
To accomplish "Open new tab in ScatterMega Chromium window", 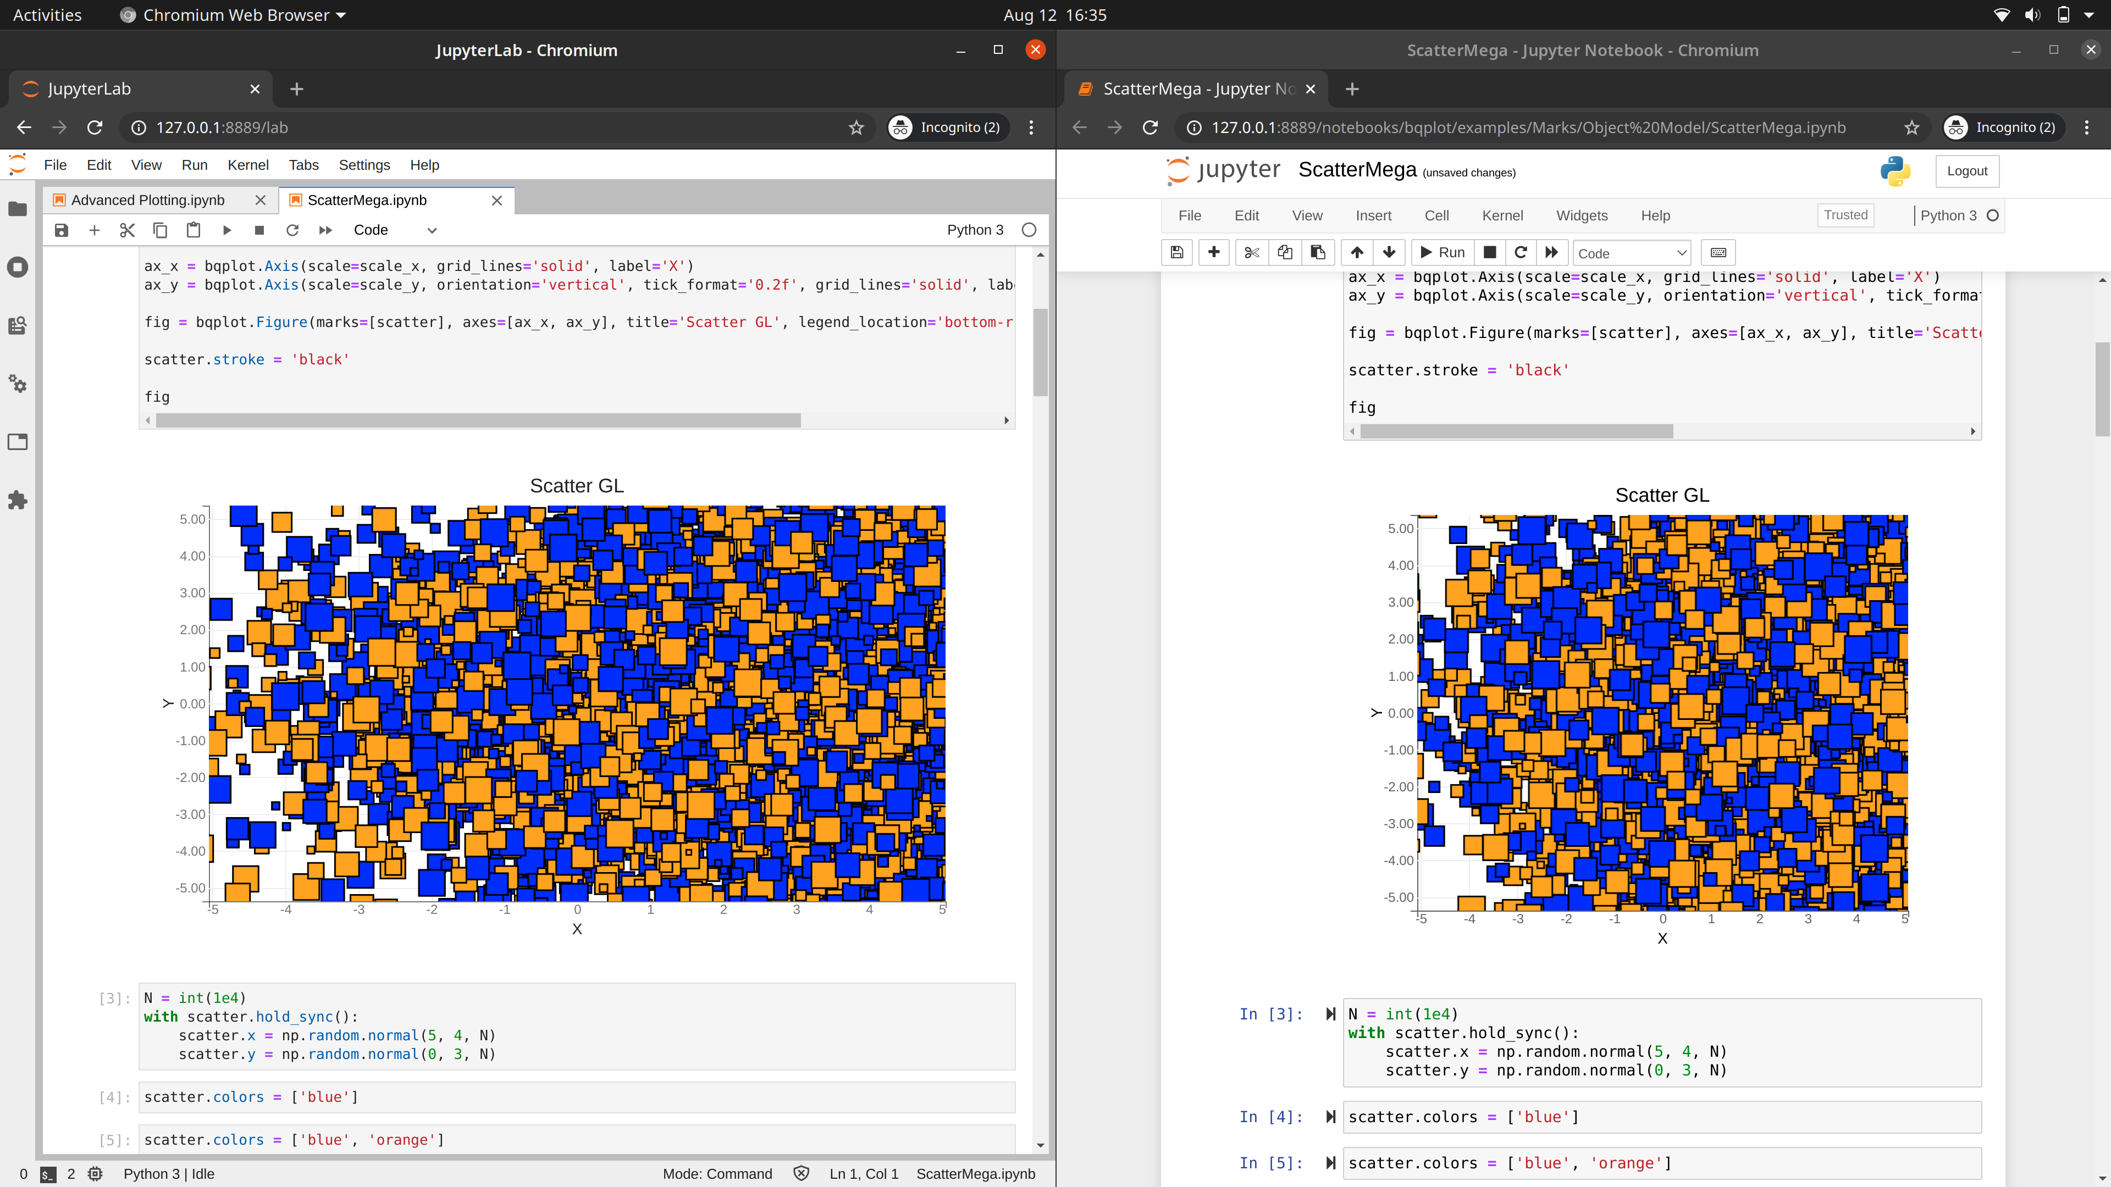I will 1352,88.
